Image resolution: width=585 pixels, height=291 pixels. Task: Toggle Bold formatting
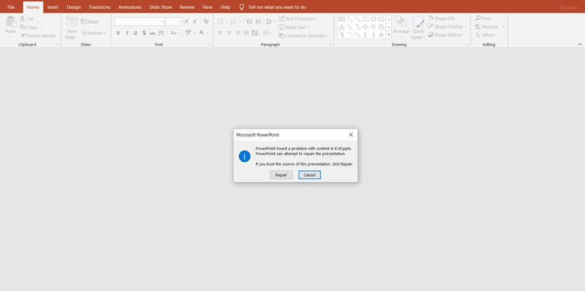(118, 33)
